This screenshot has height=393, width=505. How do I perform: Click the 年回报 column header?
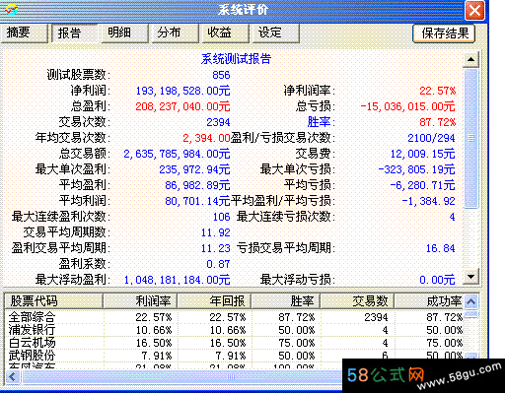214,301
